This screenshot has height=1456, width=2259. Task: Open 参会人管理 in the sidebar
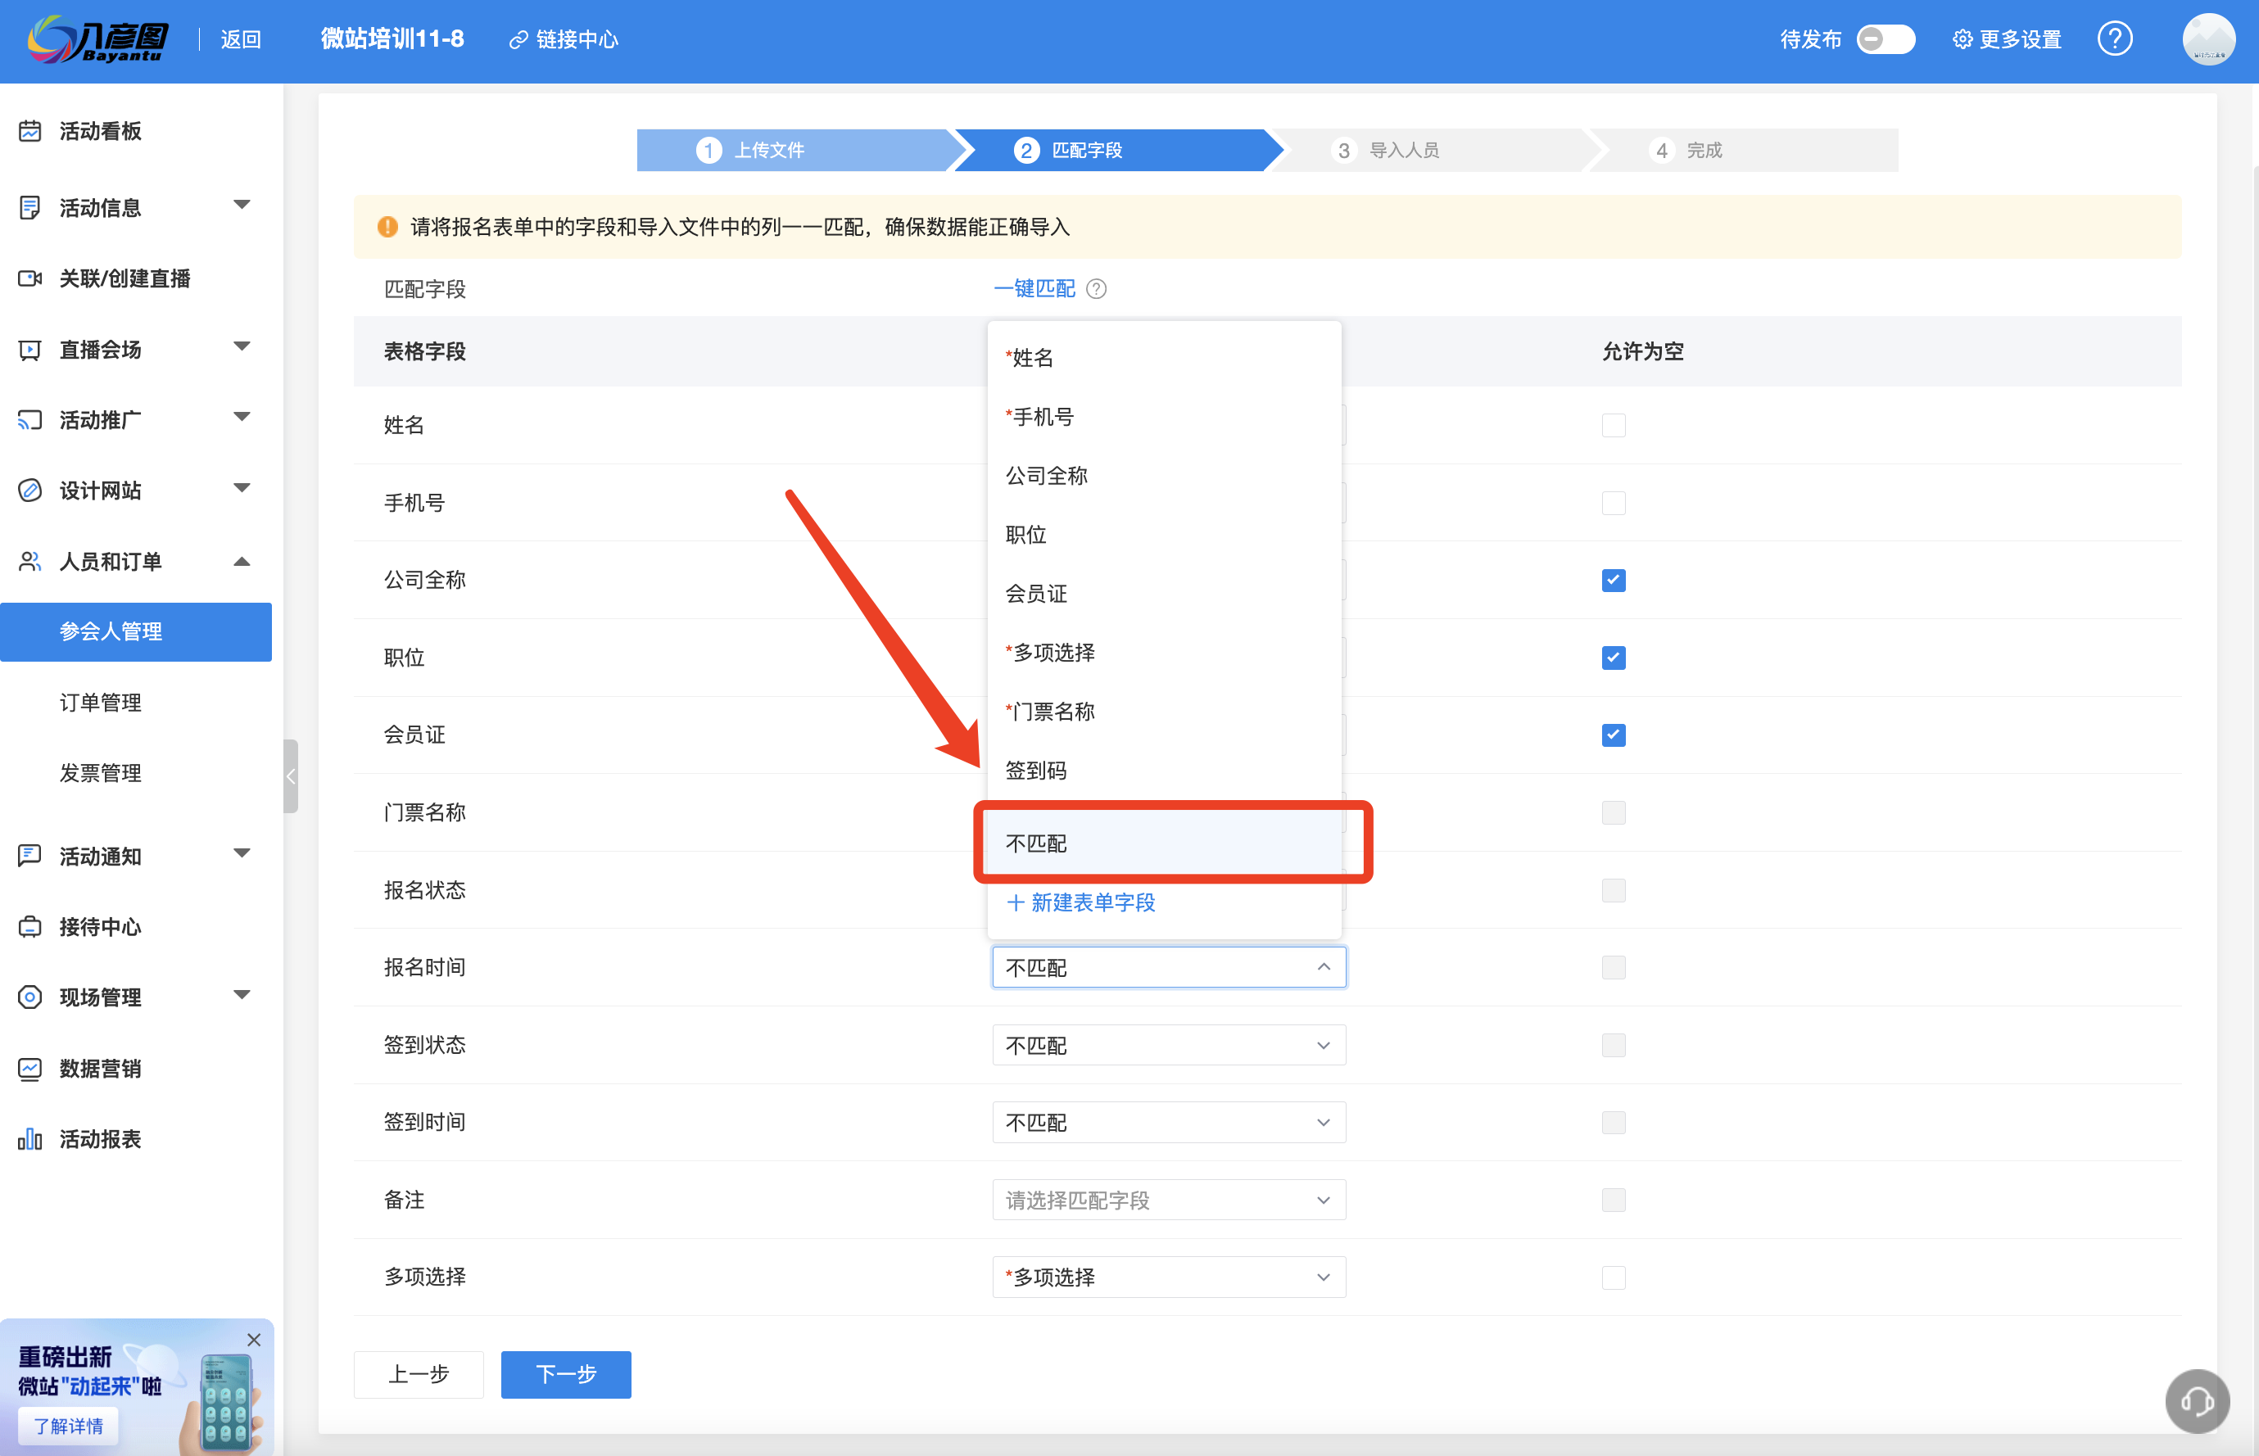point(136,631)
